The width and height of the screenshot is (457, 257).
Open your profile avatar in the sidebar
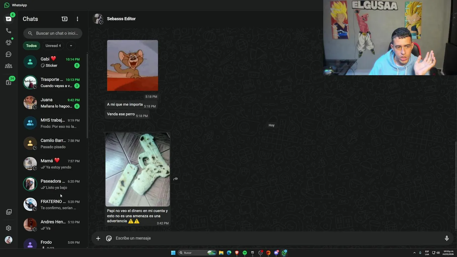[9, 240]
